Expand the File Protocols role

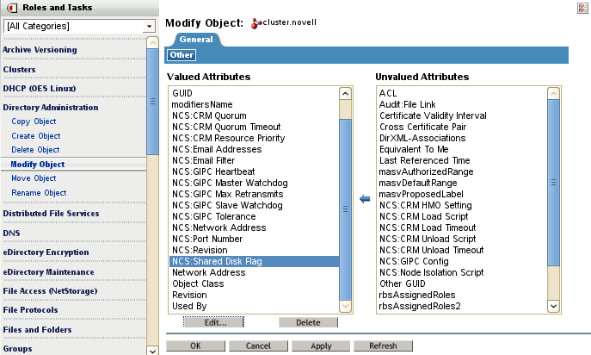(x=30, y=309)
